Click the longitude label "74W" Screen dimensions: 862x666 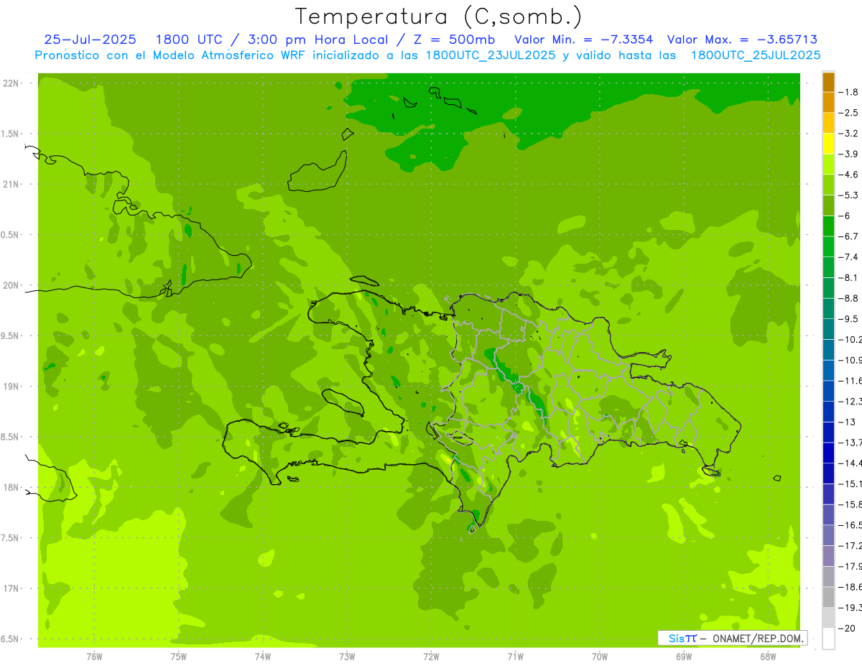[263, 657]
